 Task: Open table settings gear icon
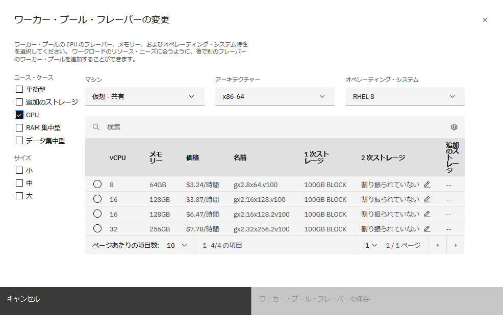[x=454, y=127]
